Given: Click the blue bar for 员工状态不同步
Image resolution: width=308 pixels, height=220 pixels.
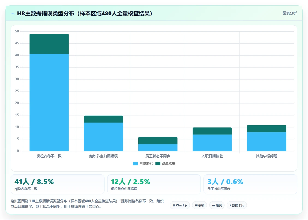Looking at the screenshot, I should coord(158,148).
